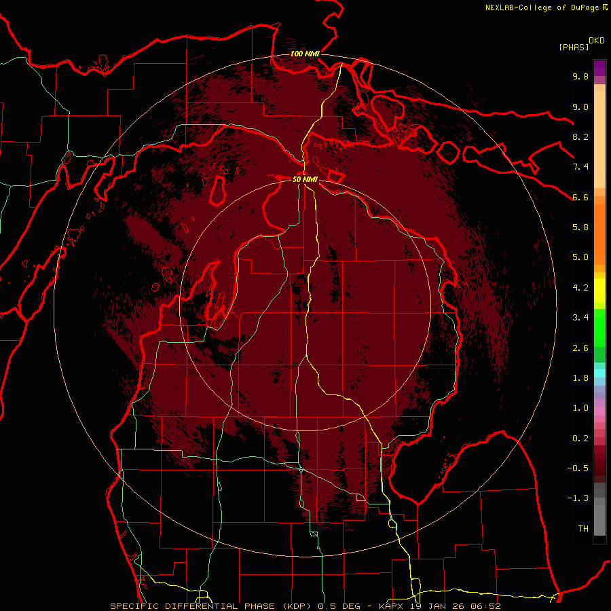Click the 6.6 value on the color scale
611x611 pixels.
580,197
